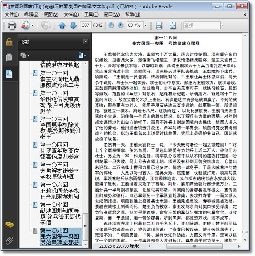The image size is (255, 256).
Task: Open the 窗口(W) menu
Action: 112,14
